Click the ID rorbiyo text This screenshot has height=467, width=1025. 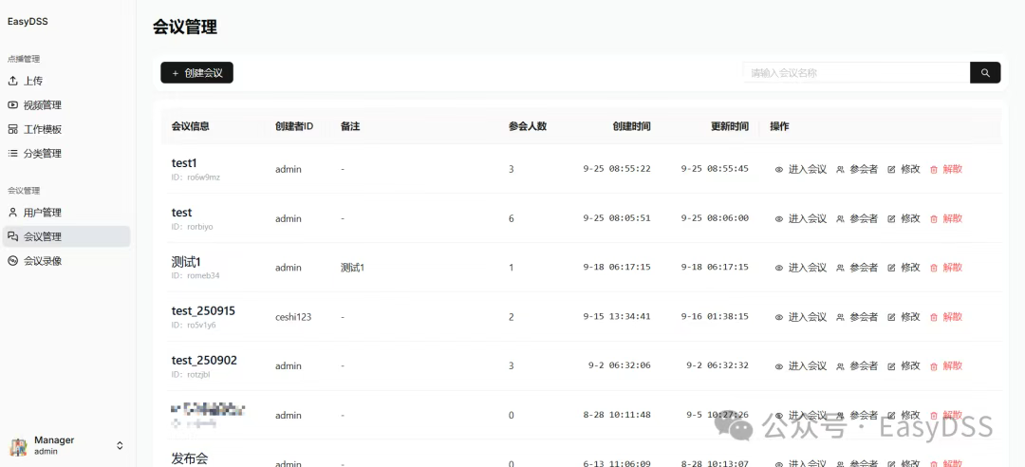click(192, 227)
